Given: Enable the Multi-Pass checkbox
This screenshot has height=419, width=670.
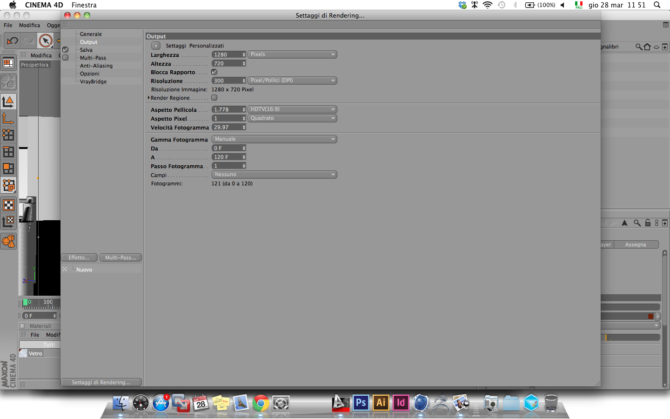Looking at the screenshot, I should (x=66, y=58).
